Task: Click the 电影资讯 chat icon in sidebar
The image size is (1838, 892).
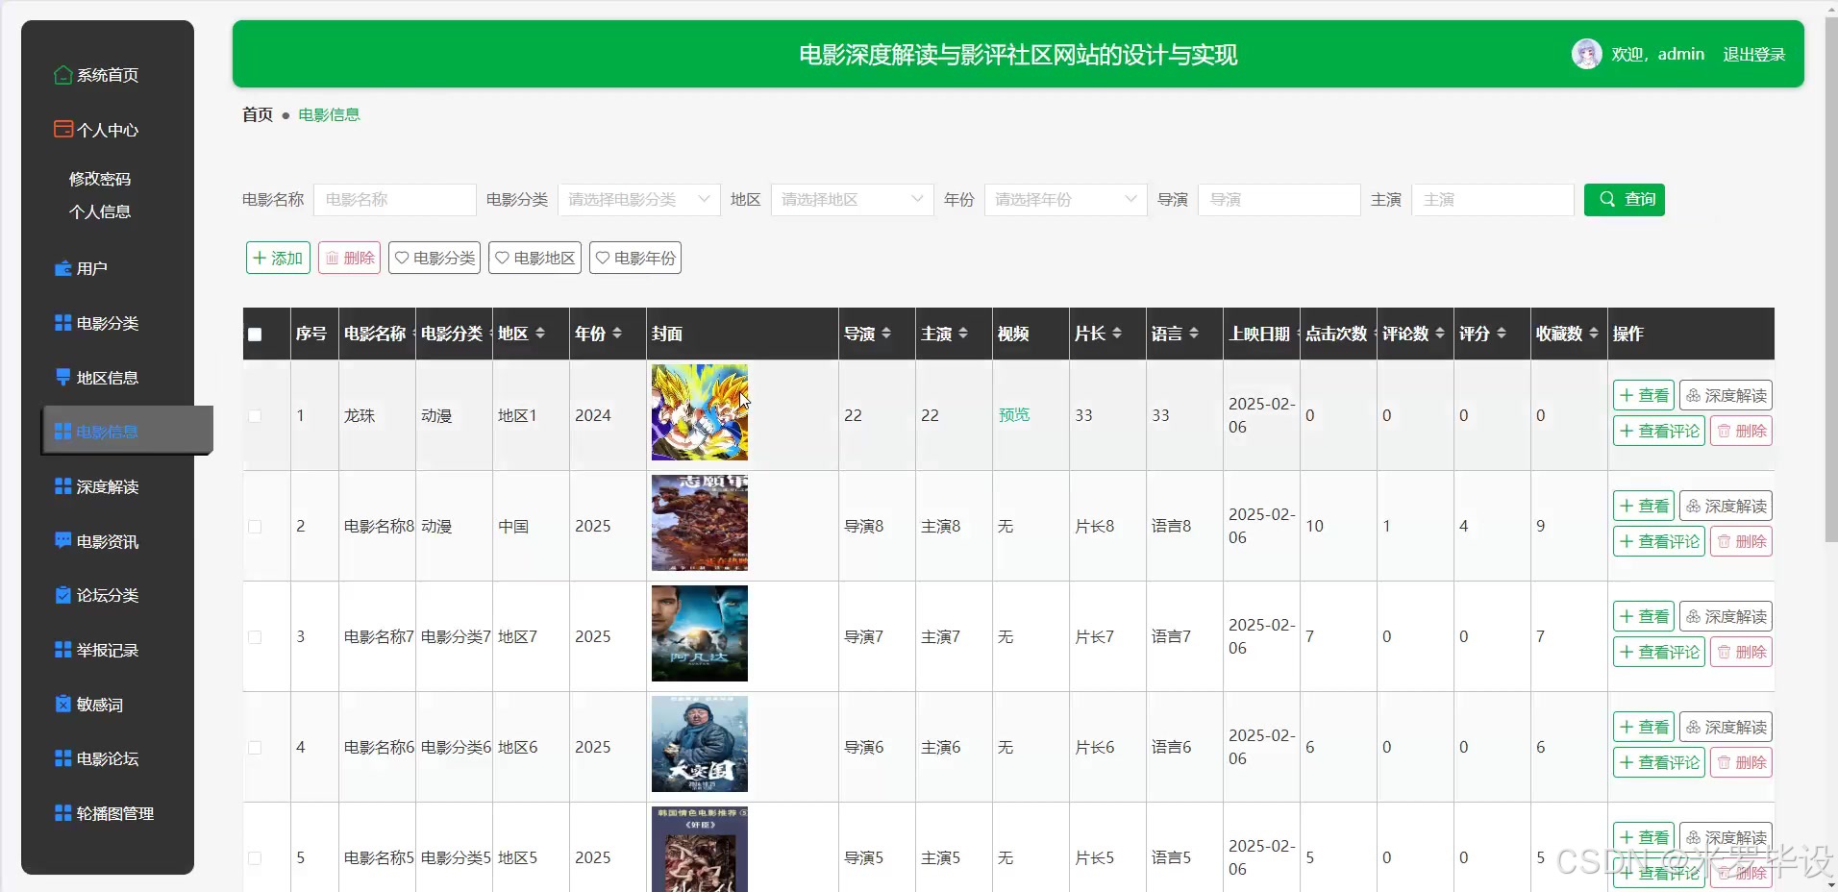Action: pos(63,540)
